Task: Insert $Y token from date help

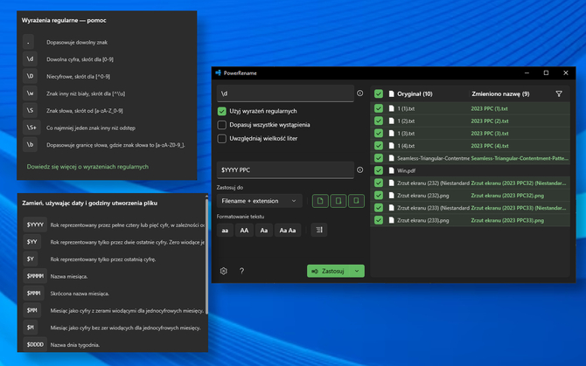Action: point(31,259)
